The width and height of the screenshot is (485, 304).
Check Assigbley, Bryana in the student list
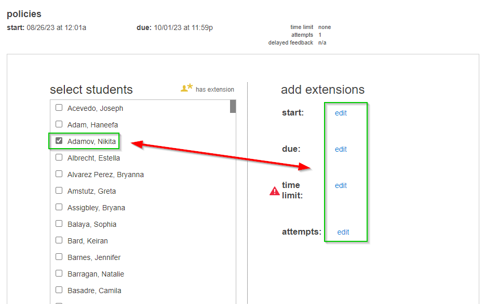tap(59, 207)
